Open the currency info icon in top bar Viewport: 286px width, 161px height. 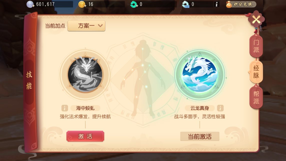coord(216,4)
